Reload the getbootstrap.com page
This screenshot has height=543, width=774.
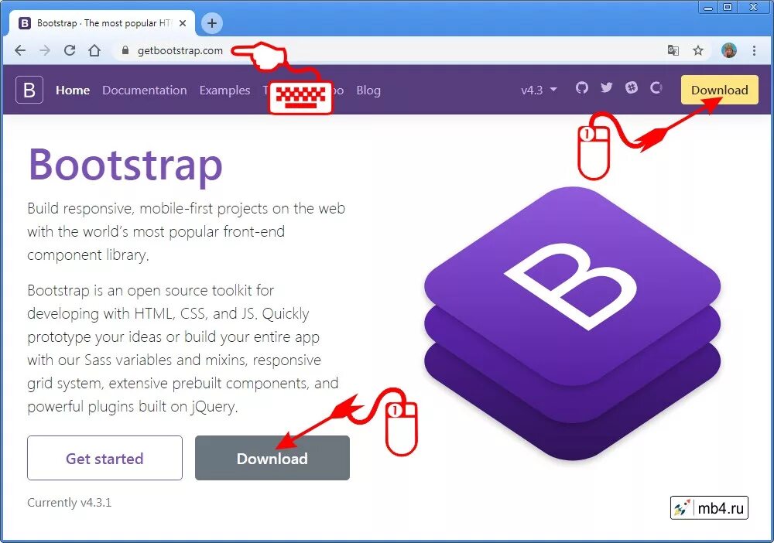(70, 50)
